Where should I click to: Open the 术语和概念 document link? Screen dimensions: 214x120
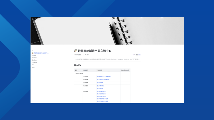(x=101, y=86)
